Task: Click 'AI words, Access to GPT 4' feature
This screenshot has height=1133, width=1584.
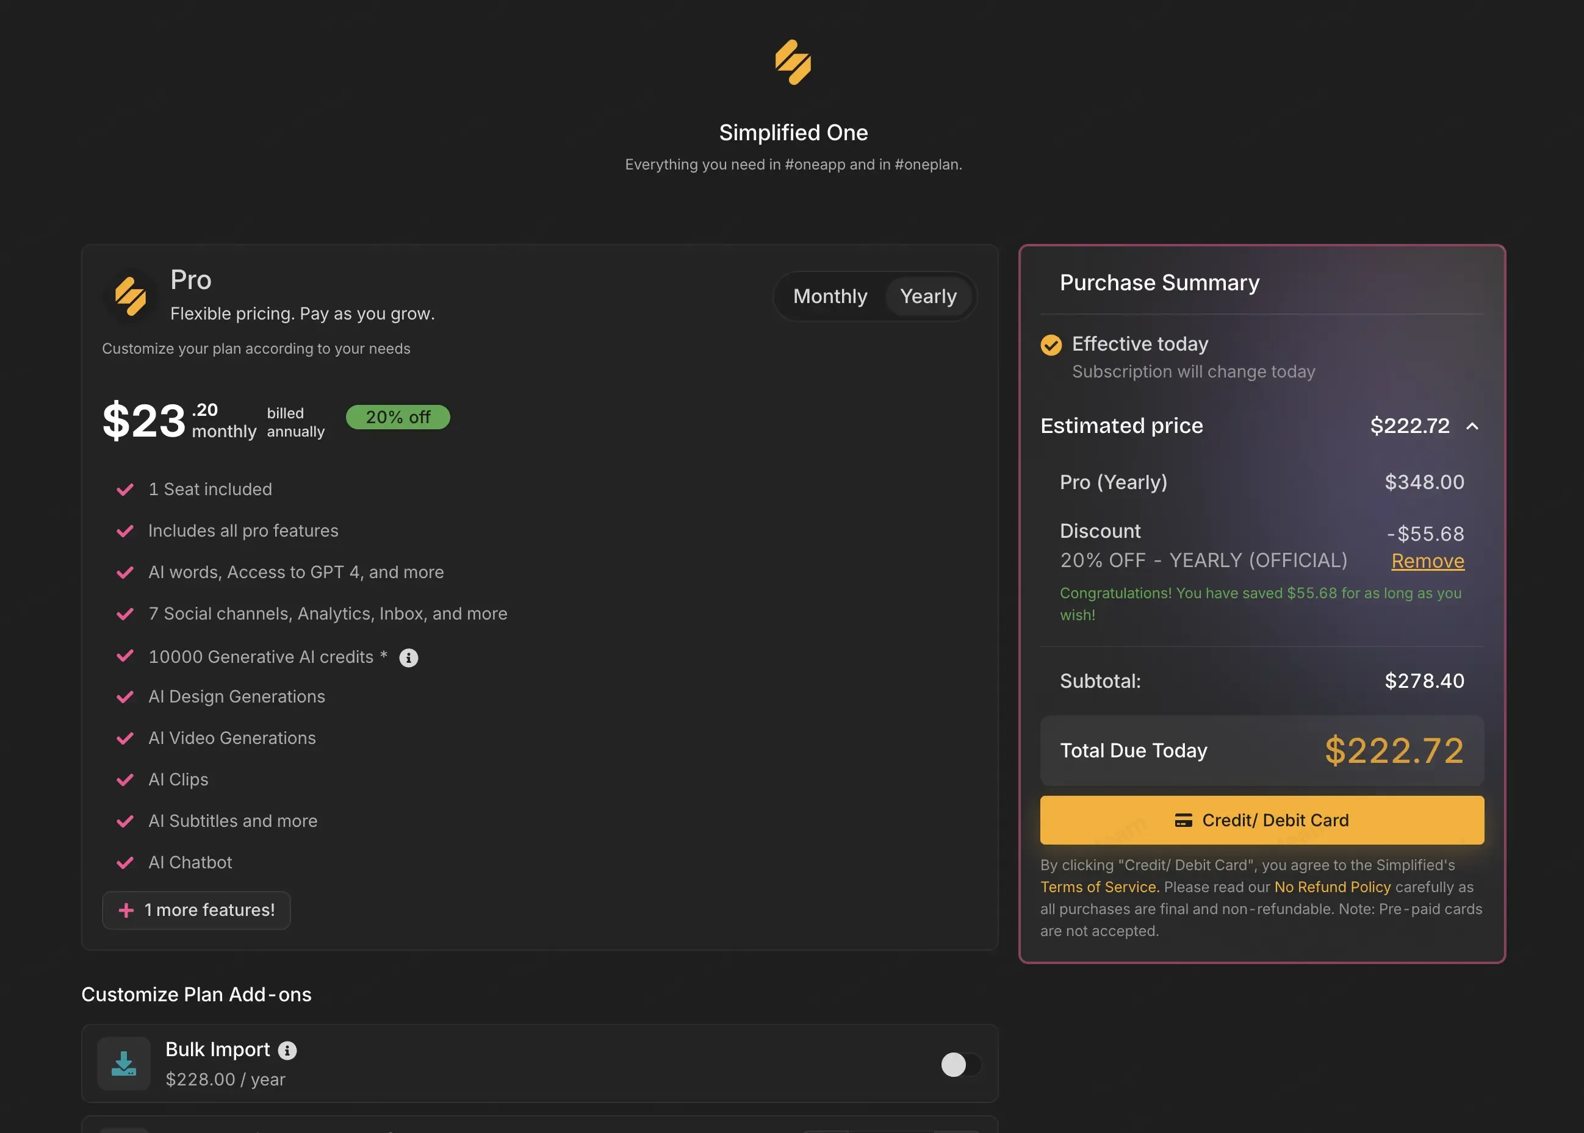Action: click(x=296, y=572)
